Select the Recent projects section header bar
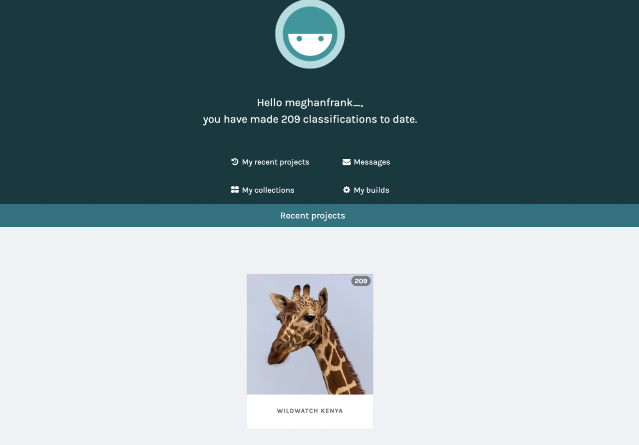The height and width of the screenshot is (445, 639). click(x=319, y=216)
